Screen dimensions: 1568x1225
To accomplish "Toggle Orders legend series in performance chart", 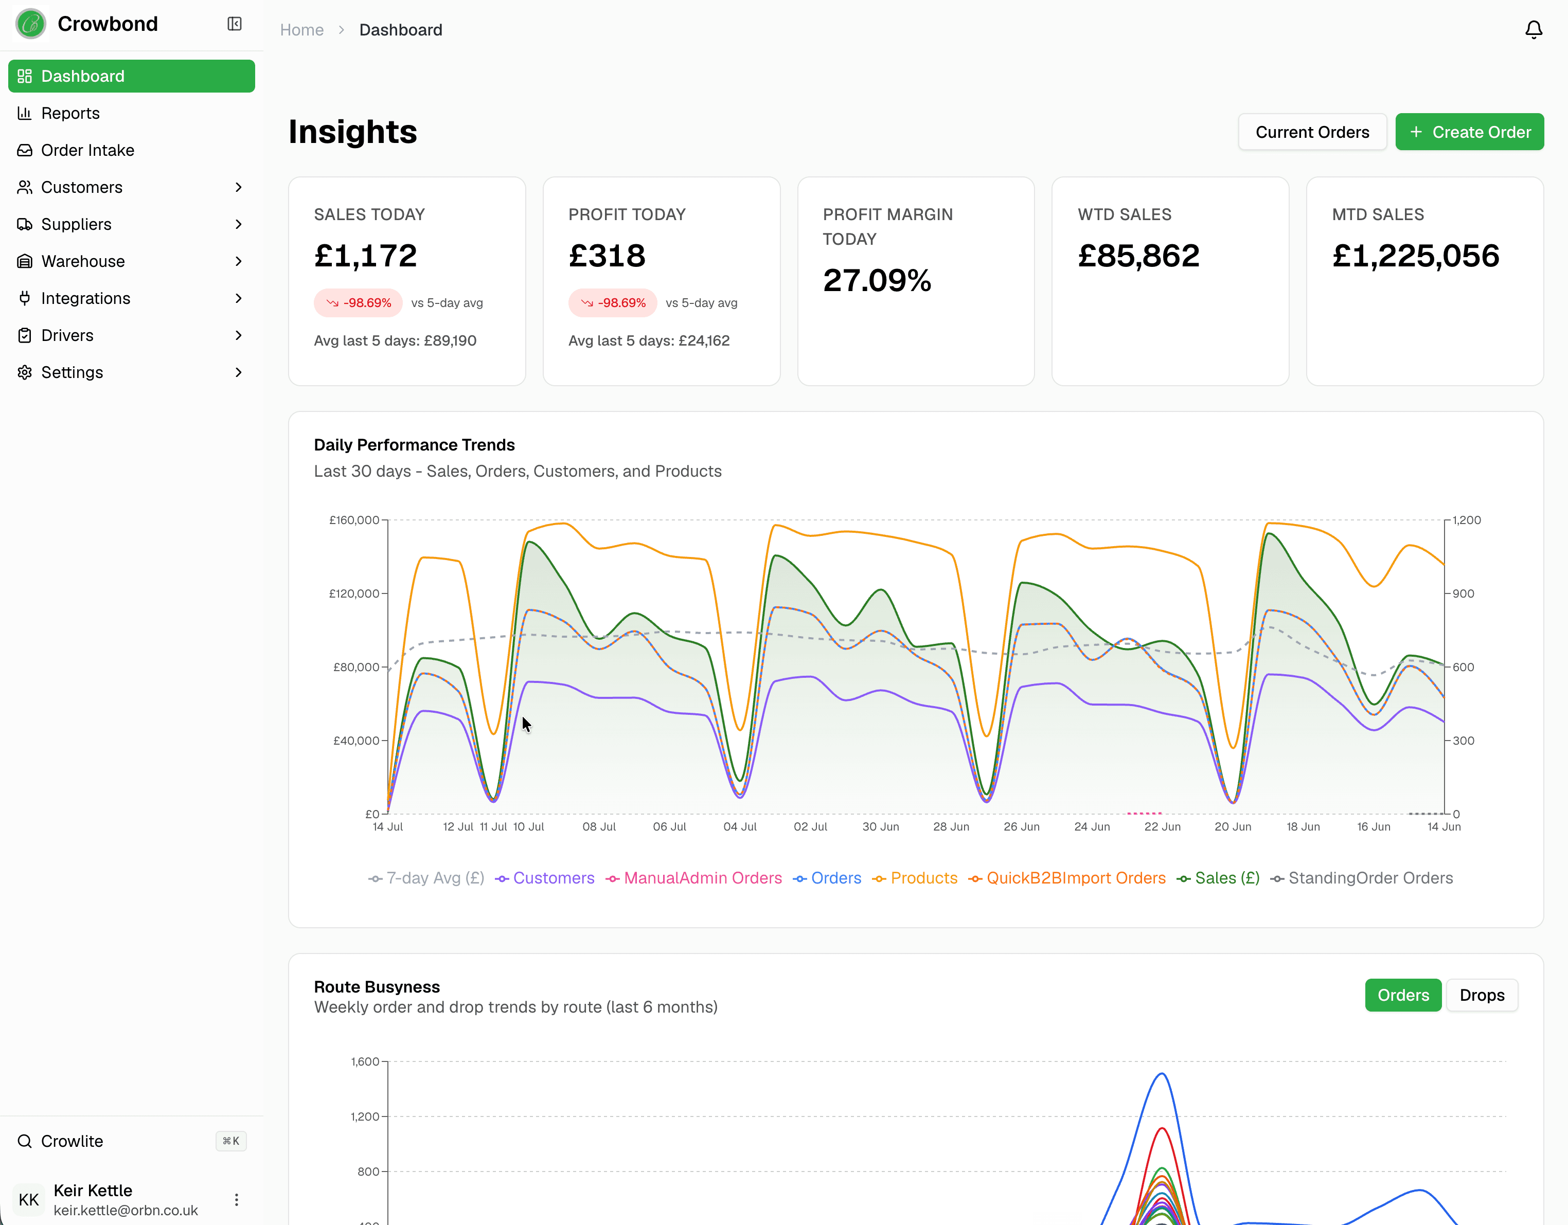I will (x=827, y=878).
